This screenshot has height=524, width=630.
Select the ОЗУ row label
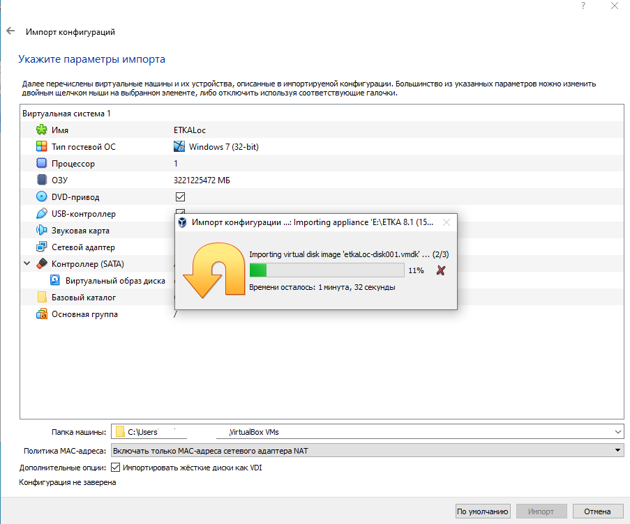click(x=59, y=180)
